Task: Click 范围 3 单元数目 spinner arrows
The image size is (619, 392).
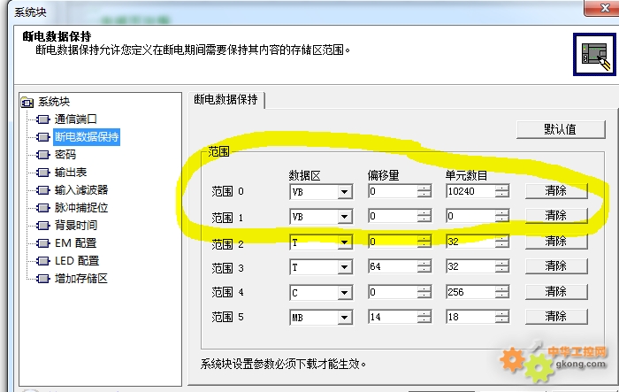Action: 502,266
